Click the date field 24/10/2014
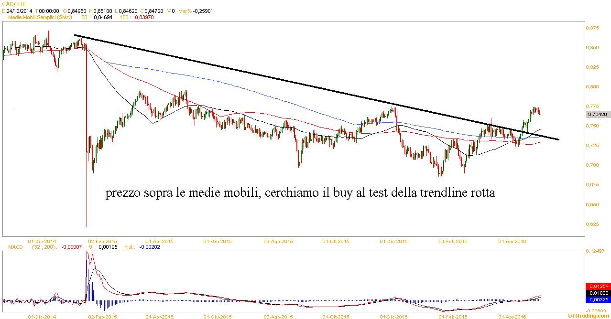This screenshot has width=611, height=319. click(x=19, y=10)
